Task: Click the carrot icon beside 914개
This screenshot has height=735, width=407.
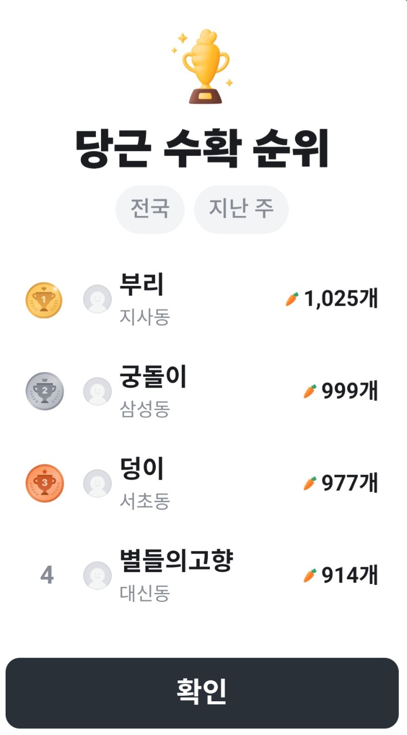Action: [x=310, y=575]
